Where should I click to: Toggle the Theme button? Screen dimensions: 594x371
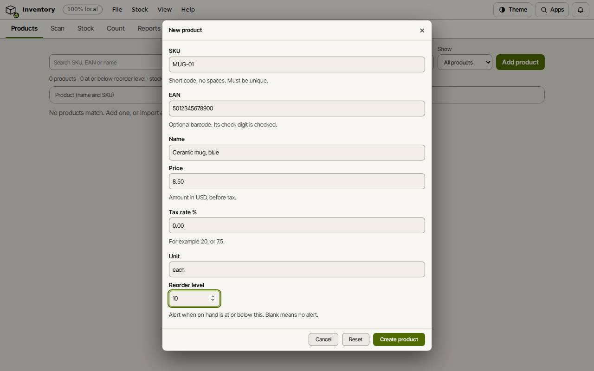tap(513, 10)
